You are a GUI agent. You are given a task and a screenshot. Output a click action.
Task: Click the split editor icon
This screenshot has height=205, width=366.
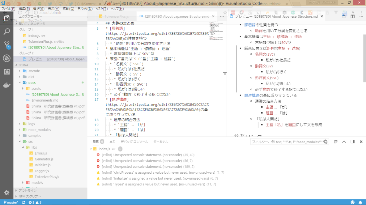click(353, 17)
